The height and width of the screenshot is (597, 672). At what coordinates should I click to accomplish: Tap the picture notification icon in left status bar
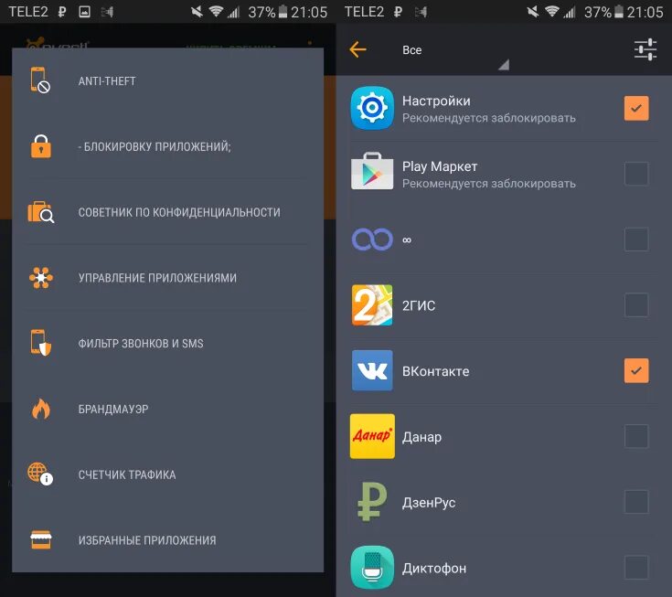[85, 12]
